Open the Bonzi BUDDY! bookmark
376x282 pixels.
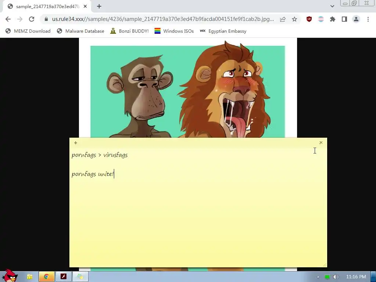[x=130, y=31]
